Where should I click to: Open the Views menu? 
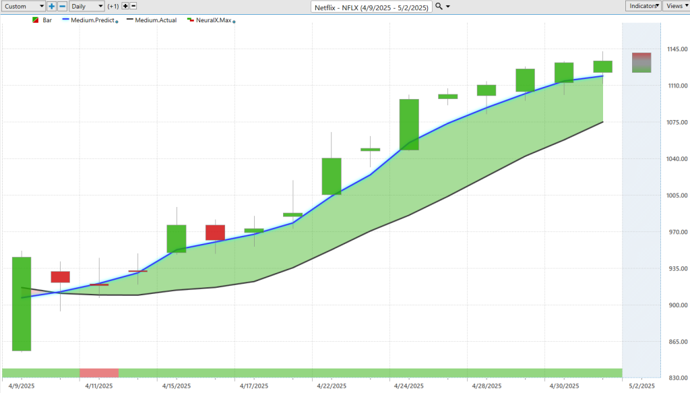click(677, 5)
